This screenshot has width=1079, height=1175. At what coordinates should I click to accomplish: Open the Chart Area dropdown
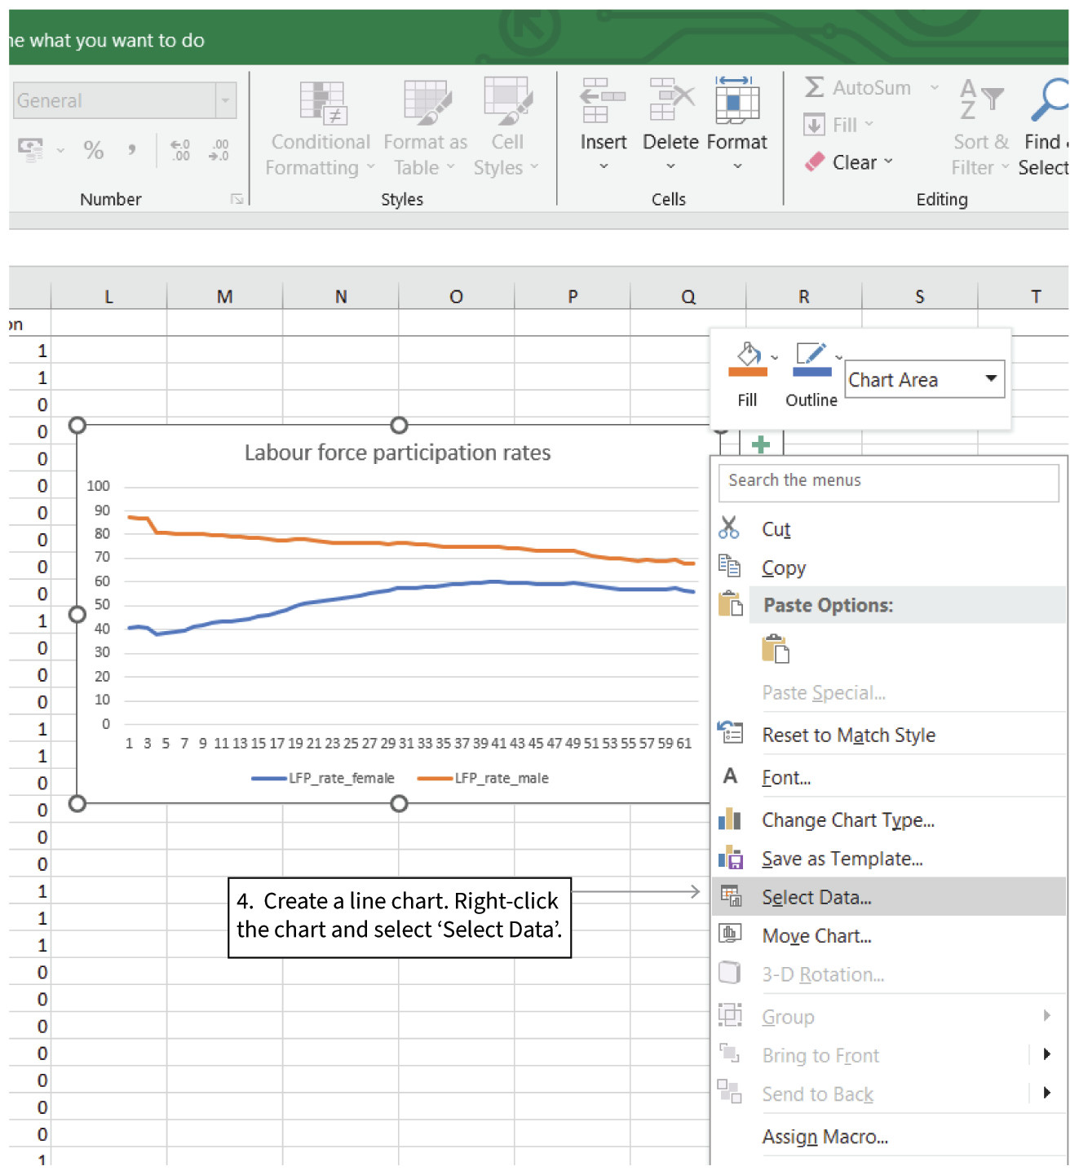click(991, 379)
